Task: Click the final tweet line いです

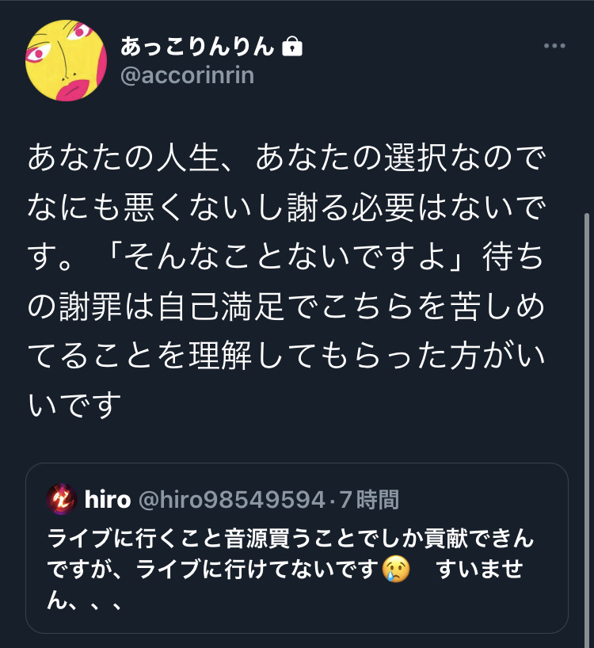Action: point(74,405)
